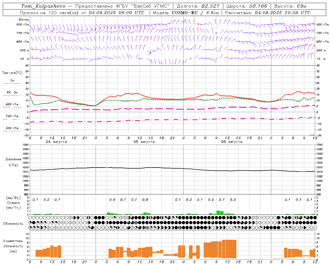The width and height of the screenshot is (330, 264).
Task: Click the Тем-ра(°C) temperature panel label
Action: (x=12, y=73)
